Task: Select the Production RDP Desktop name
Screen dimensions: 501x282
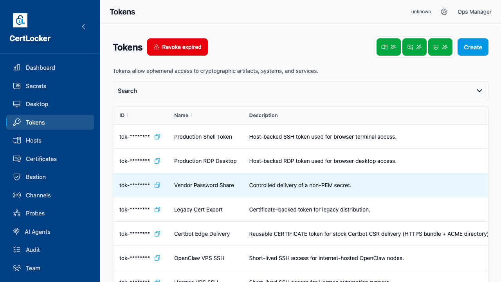Action: coord(205,161)
